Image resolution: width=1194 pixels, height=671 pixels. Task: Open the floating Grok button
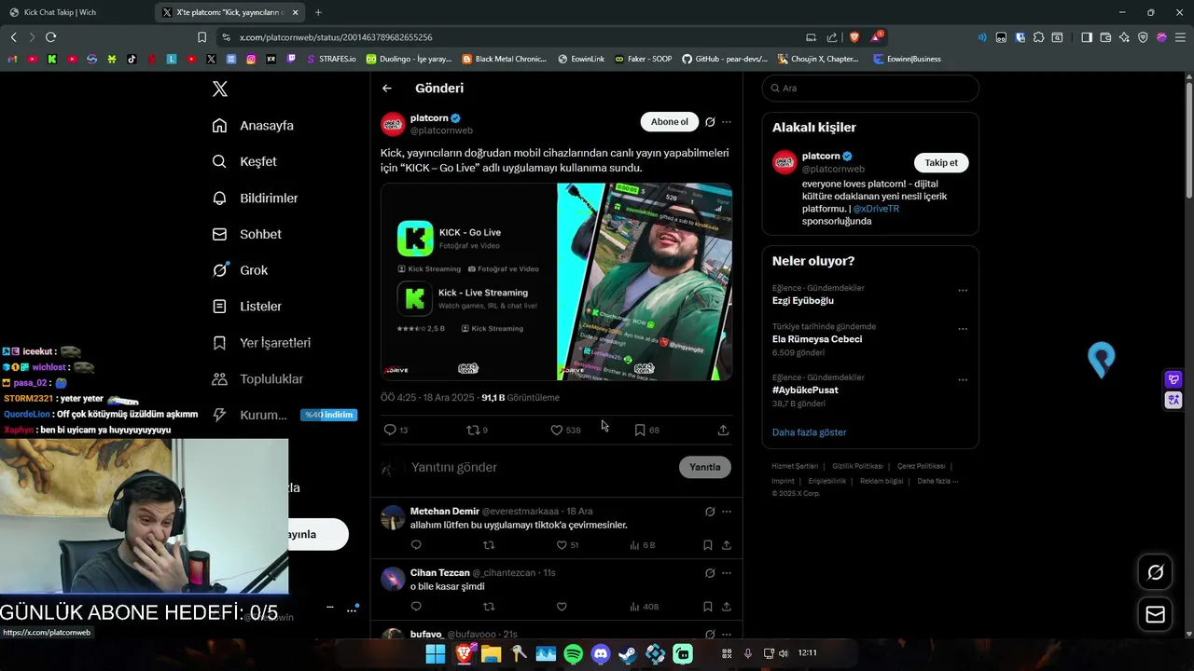pyautogui.click(x=1155, y=572)
